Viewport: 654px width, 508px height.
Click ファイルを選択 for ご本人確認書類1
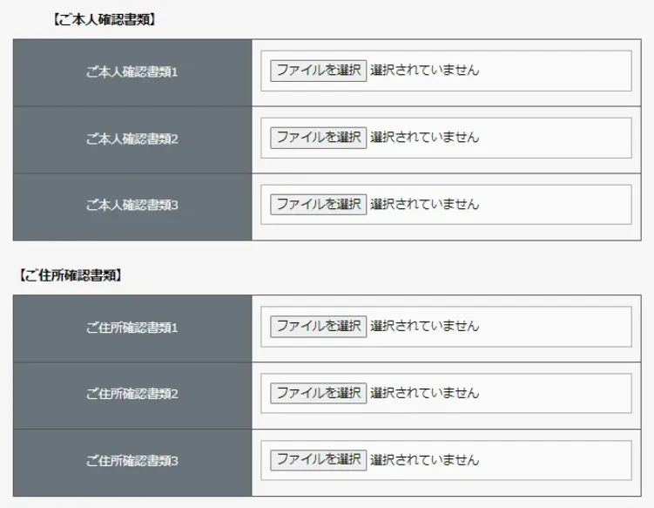[x=318, y=71]
